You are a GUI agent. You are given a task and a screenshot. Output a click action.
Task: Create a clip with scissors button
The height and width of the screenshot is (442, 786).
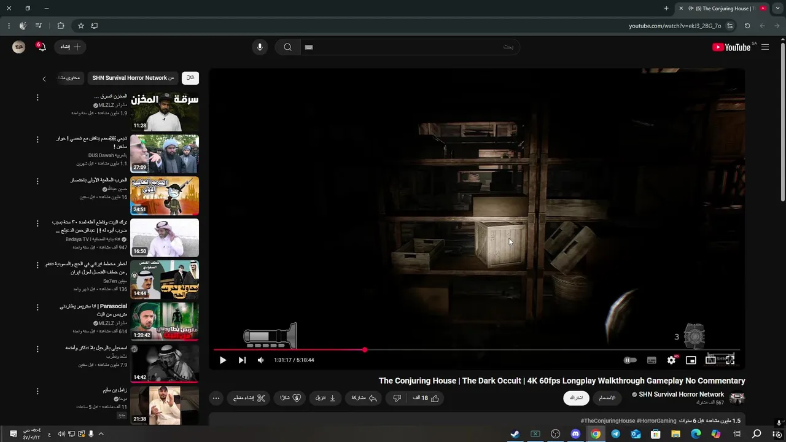pyautogui.click(x=249, y=398)
